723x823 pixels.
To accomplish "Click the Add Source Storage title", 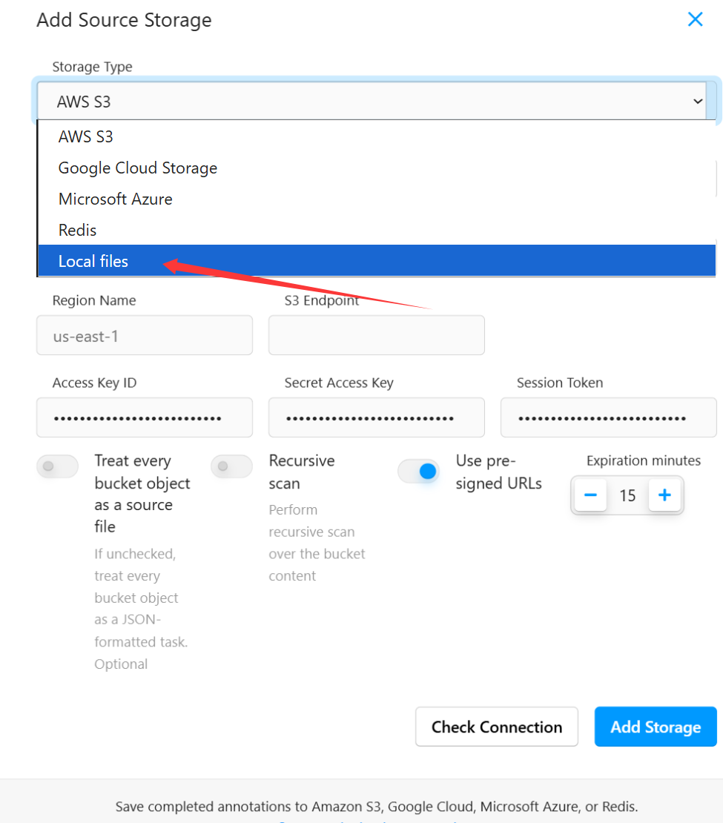I will point(124,20).
